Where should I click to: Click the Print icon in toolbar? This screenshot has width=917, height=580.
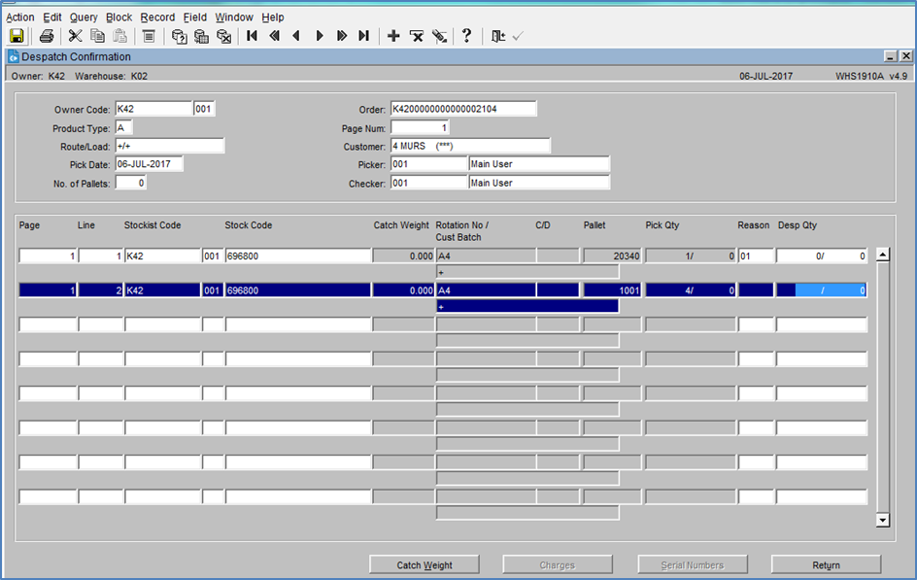pos(47,36)
